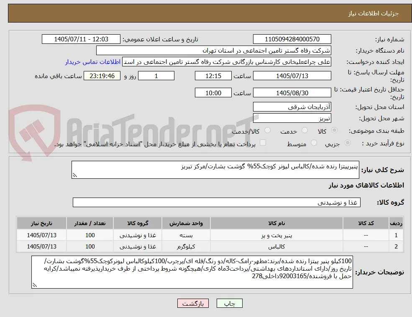Select the کالا radio button
The image size is (412, 317).
click(x=335, y=130)
